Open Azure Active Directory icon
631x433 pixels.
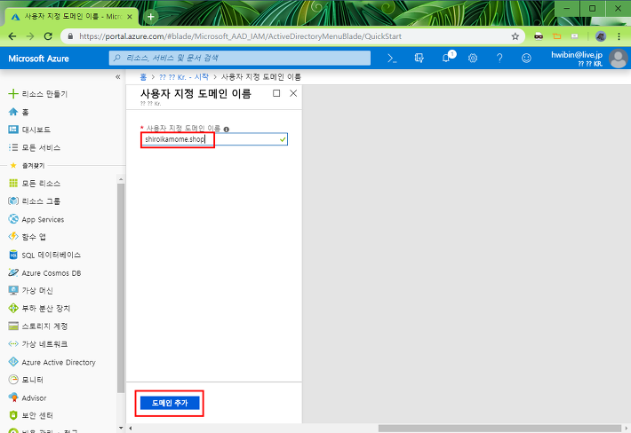[x=13, y=362]
